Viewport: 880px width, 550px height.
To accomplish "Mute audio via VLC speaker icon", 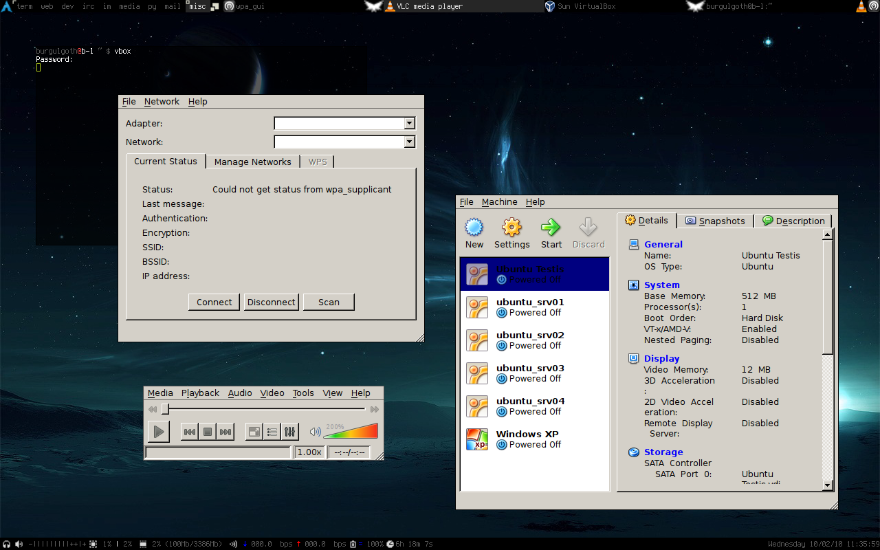I will pos(315,432).
